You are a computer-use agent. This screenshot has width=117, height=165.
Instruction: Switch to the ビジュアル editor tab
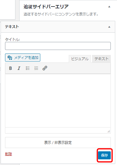tap(80, 59)
